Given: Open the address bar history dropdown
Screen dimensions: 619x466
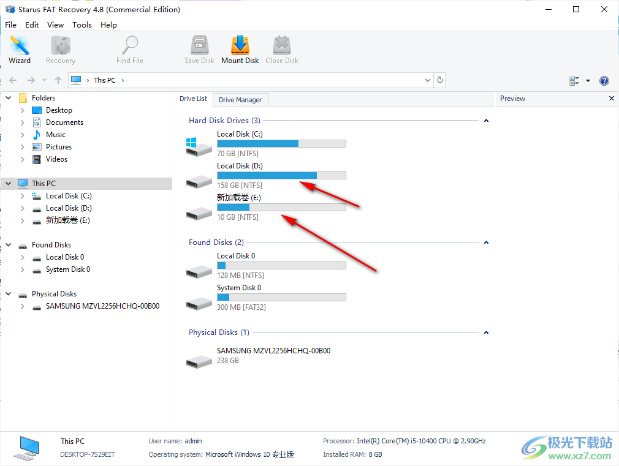Looking at the screenshot, I should 428,80.
